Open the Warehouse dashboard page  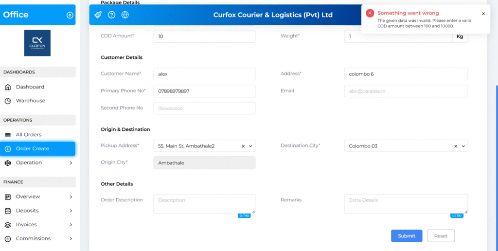(x=30, y=101)
